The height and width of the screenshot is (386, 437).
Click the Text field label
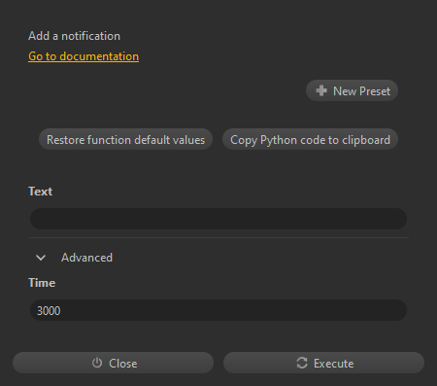pyautogui.click(x=40, y=192)
